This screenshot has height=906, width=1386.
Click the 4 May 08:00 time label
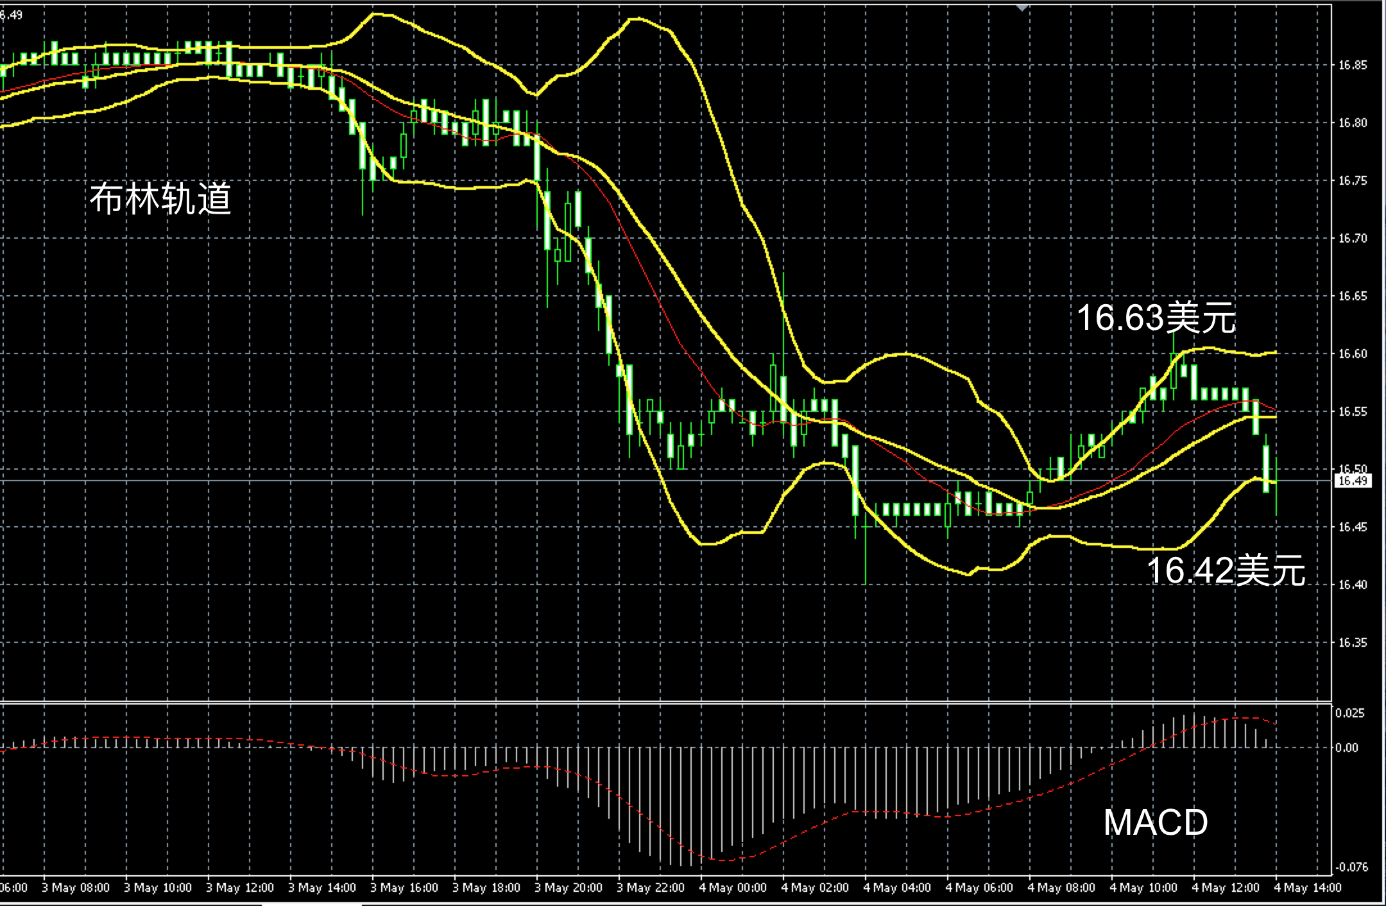1061,887
